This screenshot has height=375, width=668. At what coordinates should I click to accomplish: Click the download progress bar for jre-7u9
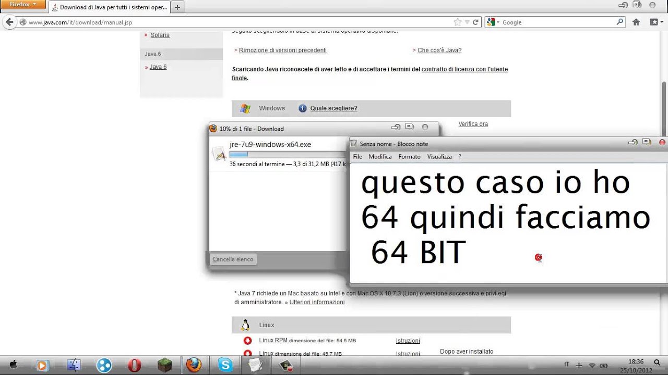pos(287,154)
